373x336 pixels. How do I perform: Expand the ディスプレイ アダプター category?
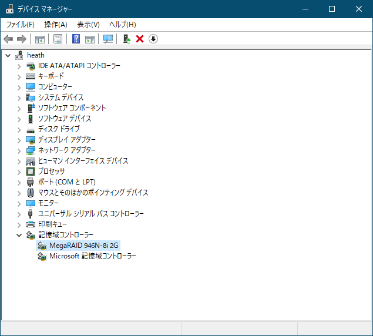pyautogui.click(x=19, y=140)
